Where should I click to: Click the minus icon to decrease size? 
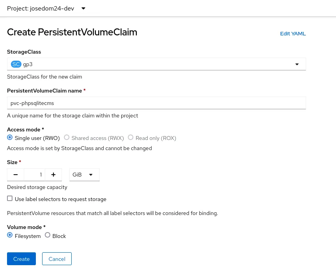16,174
